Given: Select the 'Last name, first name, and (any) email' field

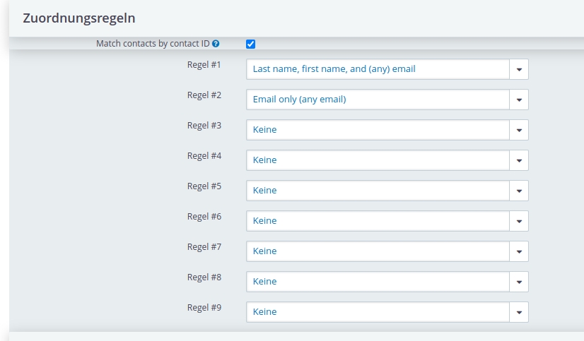Looking at the screenshot, I should [x=387, y=69].
